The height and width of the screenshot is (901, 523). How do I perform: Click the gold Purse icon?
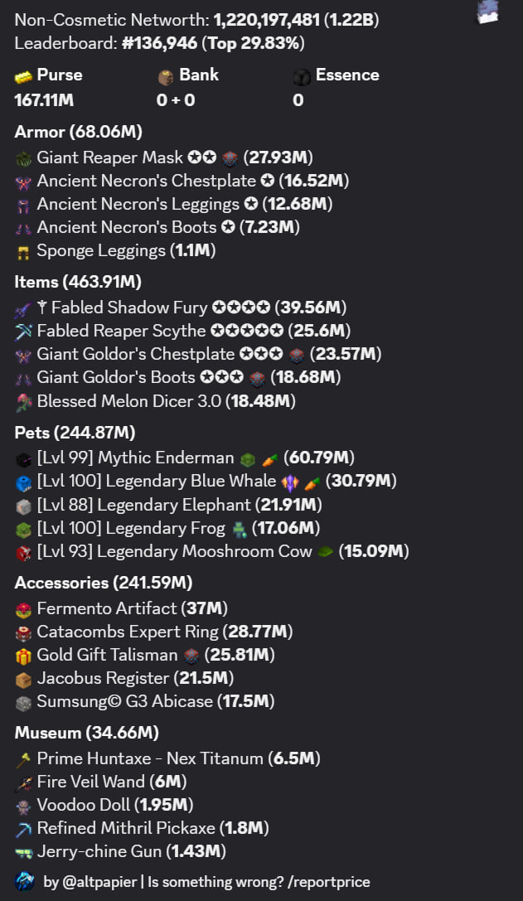click(23, 76)
